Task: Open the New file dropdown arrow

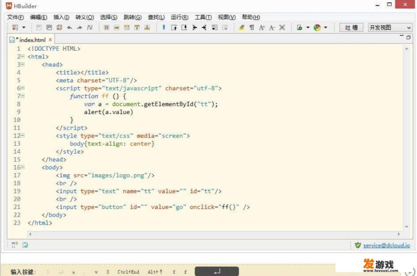Action: coord(24,27)
